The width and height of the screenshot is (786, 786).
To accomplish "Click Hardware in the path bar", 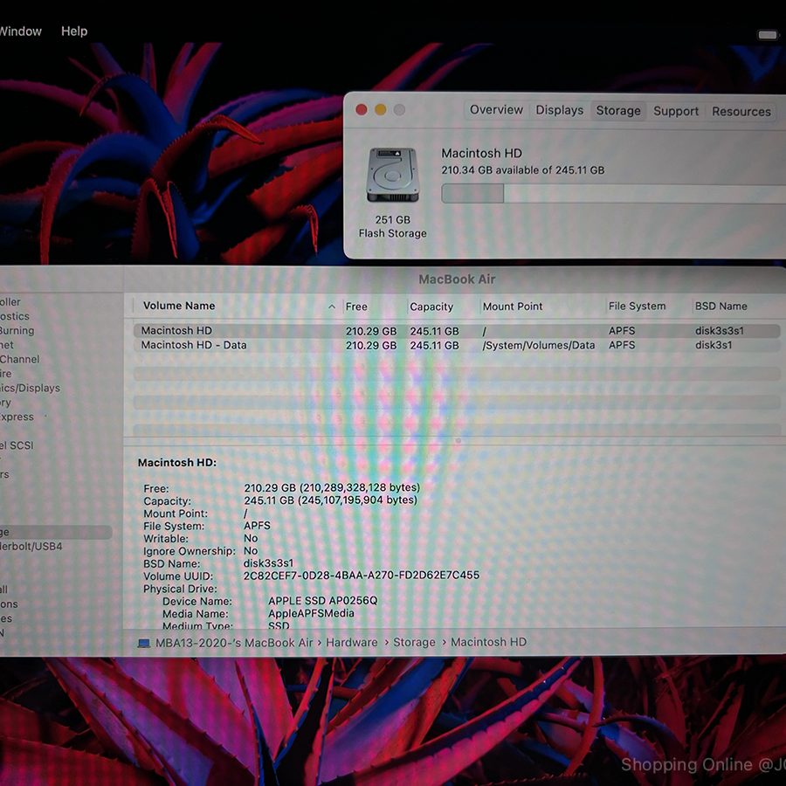I will [x=352, y=642].
